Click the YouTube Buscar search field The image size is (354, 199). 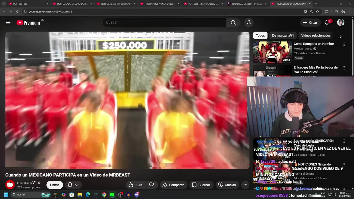click(164, 22)
